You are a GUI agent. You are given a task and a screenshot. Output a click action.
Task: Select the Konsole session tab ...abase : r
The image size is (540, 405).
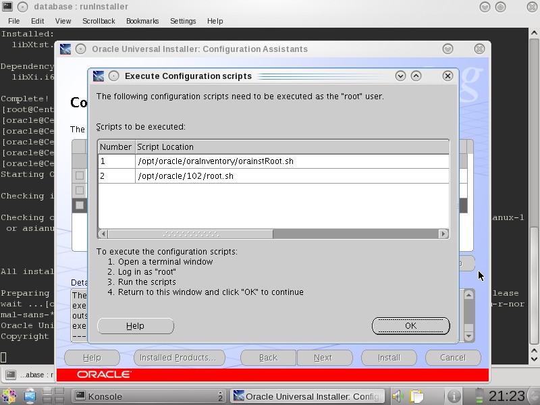point(28,375)
